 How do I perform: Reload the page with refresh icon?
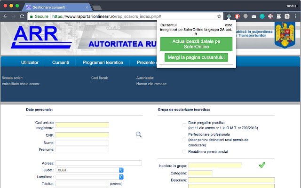22,16
